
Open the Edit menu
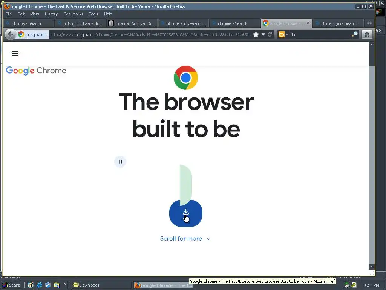21,14
